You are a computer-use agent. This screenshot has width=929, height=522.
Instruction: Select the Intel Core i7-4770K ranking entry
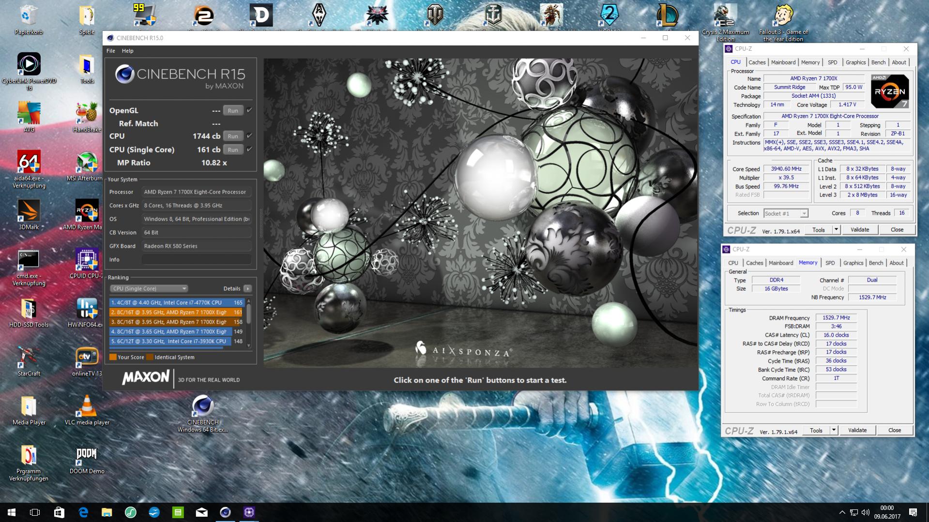pyautogui.click(x=177, y=302)
